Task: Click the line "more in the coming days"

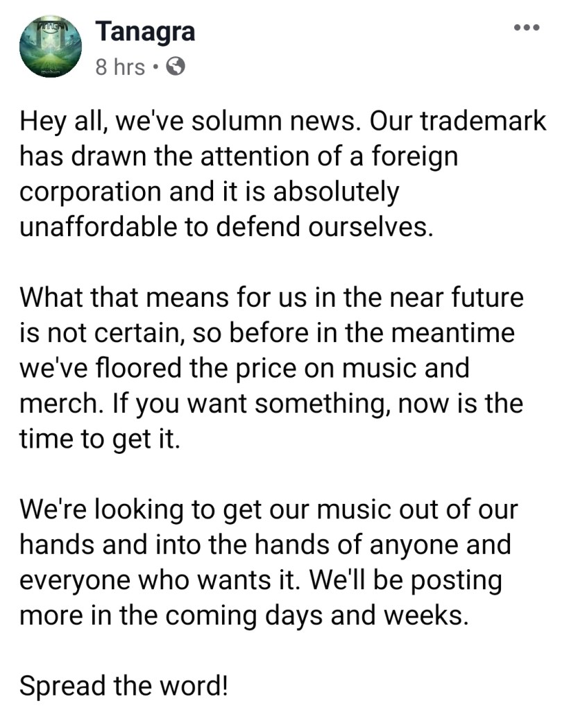Action: coord(244,616)
